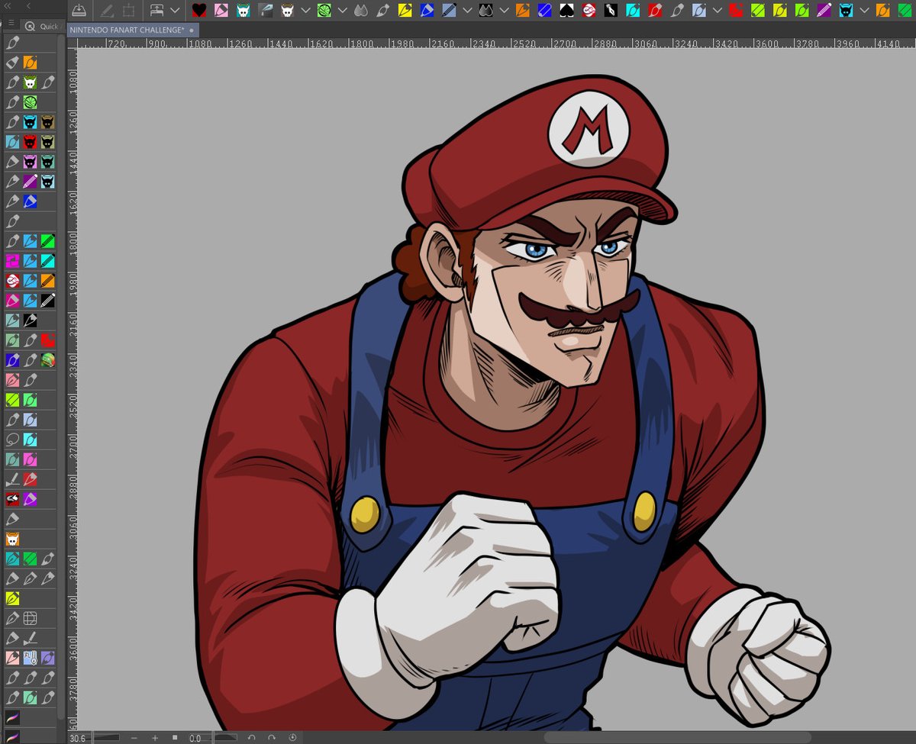Image resolution: width=916 pixels, height=744 pixels.
Task: Rotate canvas right using the clockwise arrow
Action: point(272,738)
